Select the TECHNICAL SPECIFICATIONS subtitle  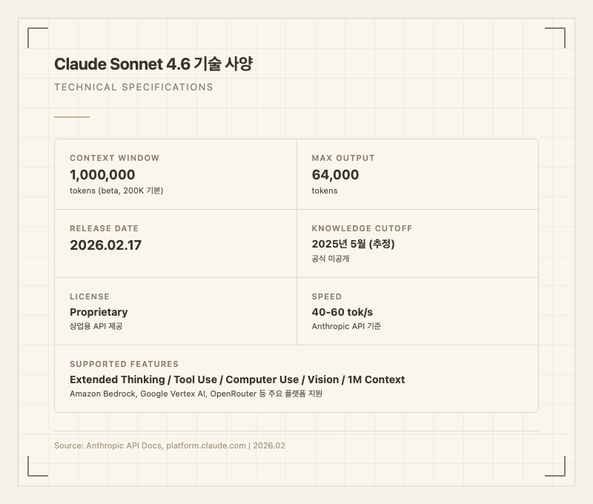(133, 87)
